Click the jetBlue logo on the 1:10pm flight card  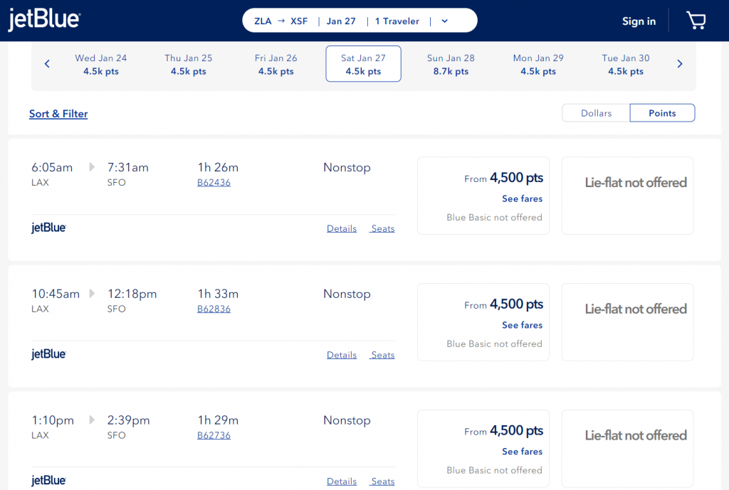pyautogui.click(x=48, y=480)
